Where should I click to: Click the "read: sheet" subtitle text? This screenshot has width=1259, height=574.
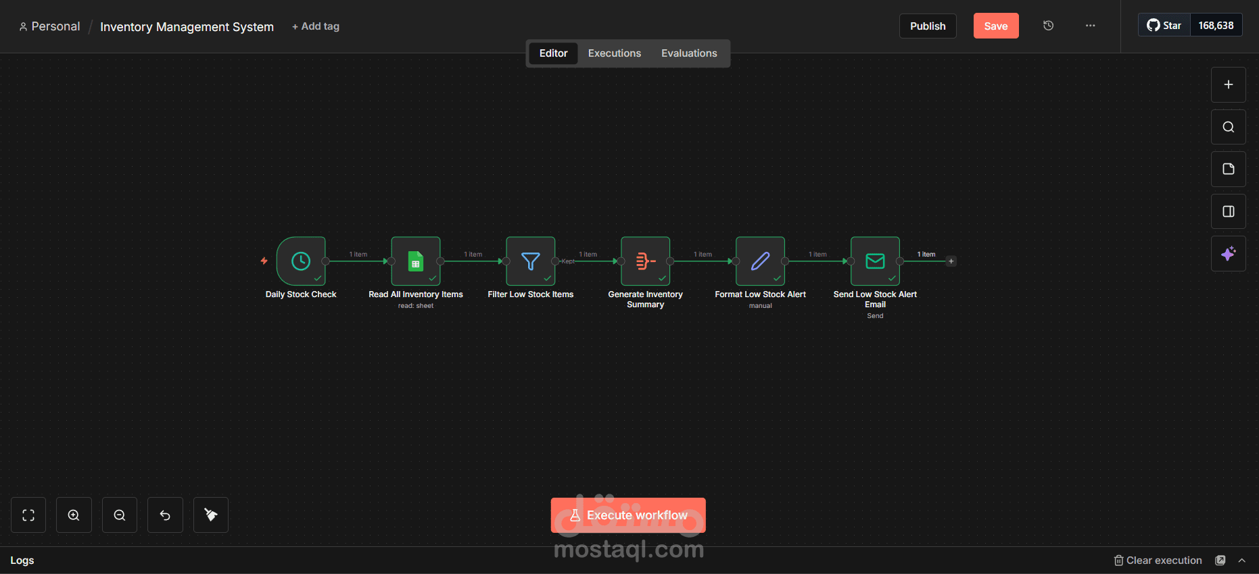[416, 306]
